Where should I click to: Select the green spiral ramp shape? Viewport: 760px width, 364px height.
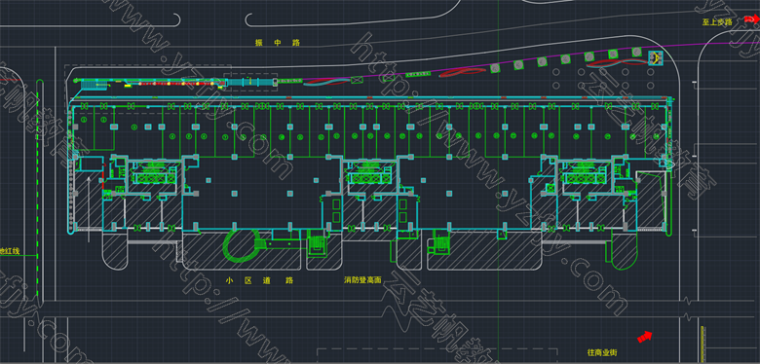242,245
